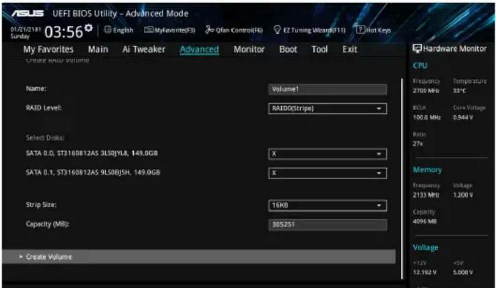Click Create Volume entry

click(199, 257)
